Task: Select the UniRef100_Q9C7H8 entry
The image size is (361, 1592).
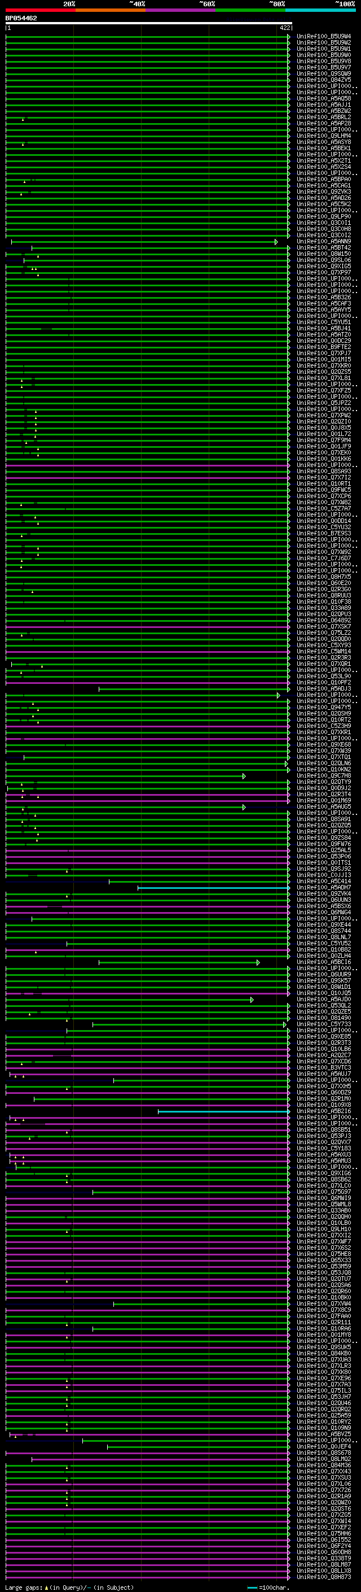Action: (324, 775)
